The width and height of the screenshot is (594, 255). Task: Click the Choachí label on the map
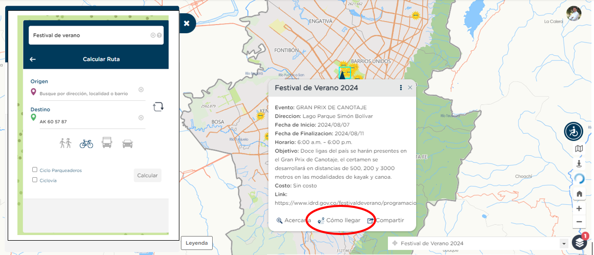(524, 176)
